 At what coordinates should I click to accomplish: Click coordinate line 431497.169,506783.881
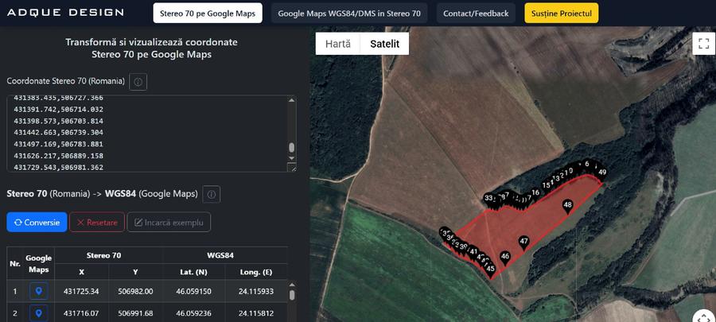[x=58, y=144]
